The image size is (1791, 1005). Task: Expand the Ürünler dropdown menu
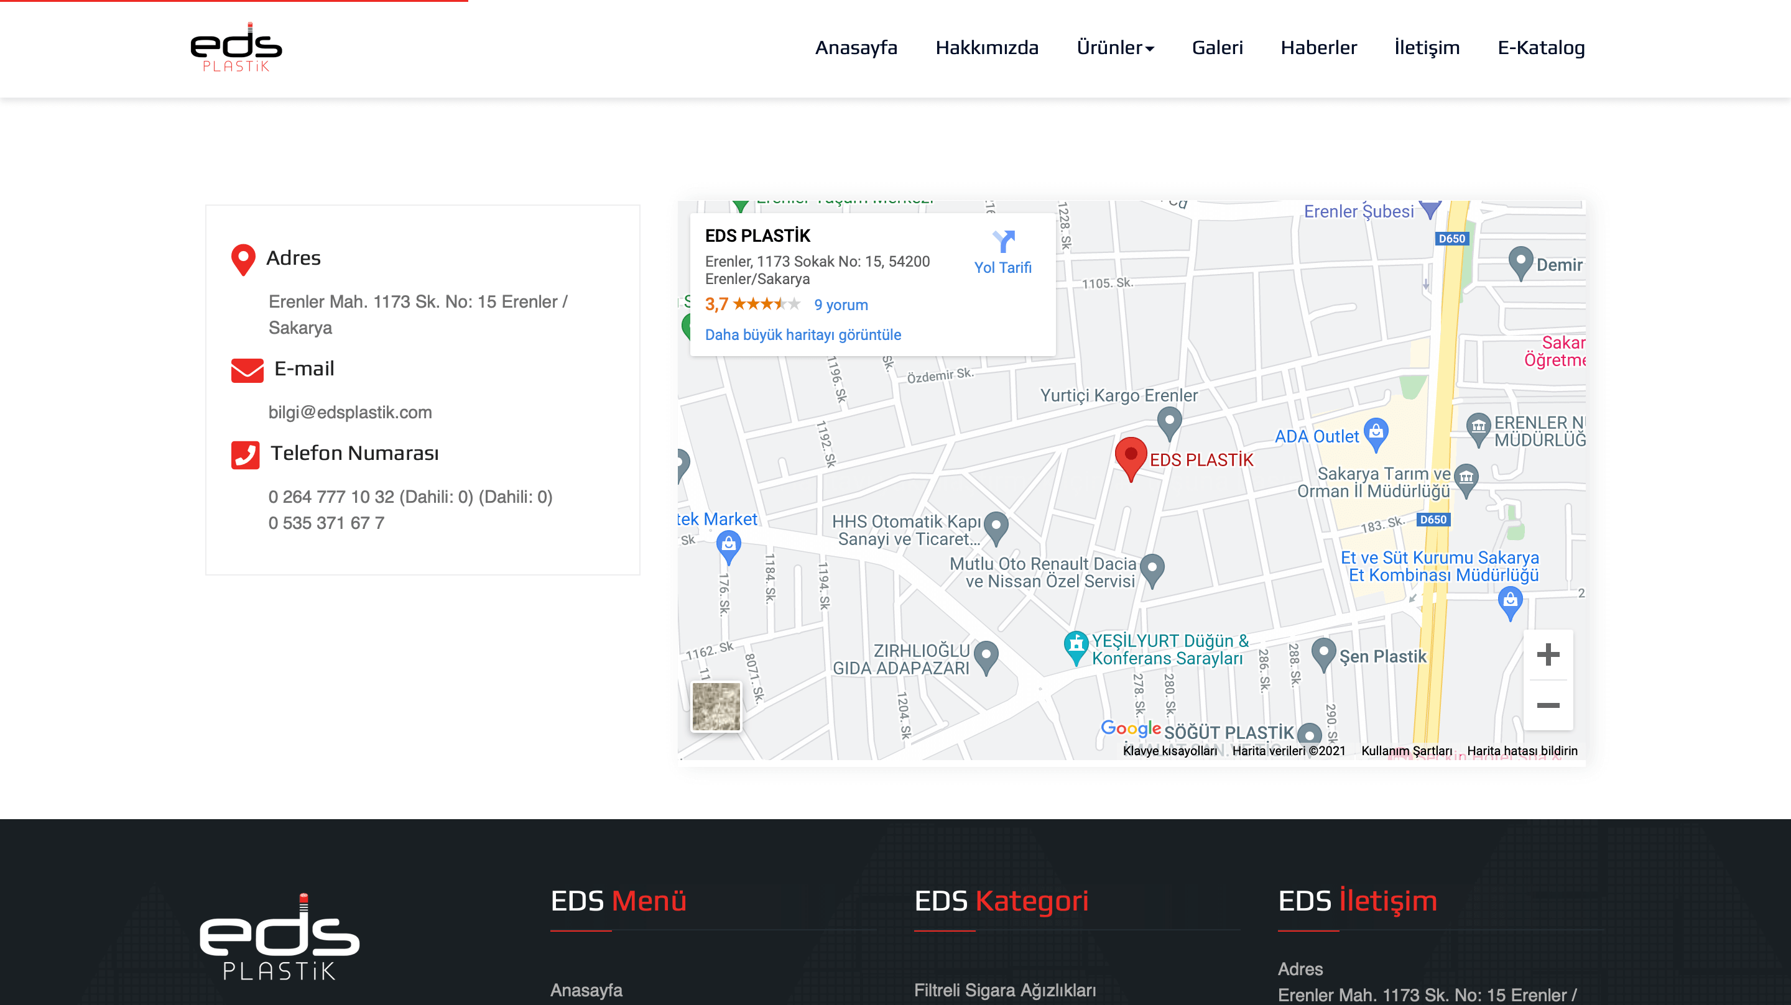pyautogui.click(x=1114, y=47)
